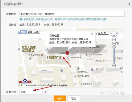Click the 香吧岛 food marker icon
The width and height of the screenshot is (132, 102).
[x=115, y=58]
